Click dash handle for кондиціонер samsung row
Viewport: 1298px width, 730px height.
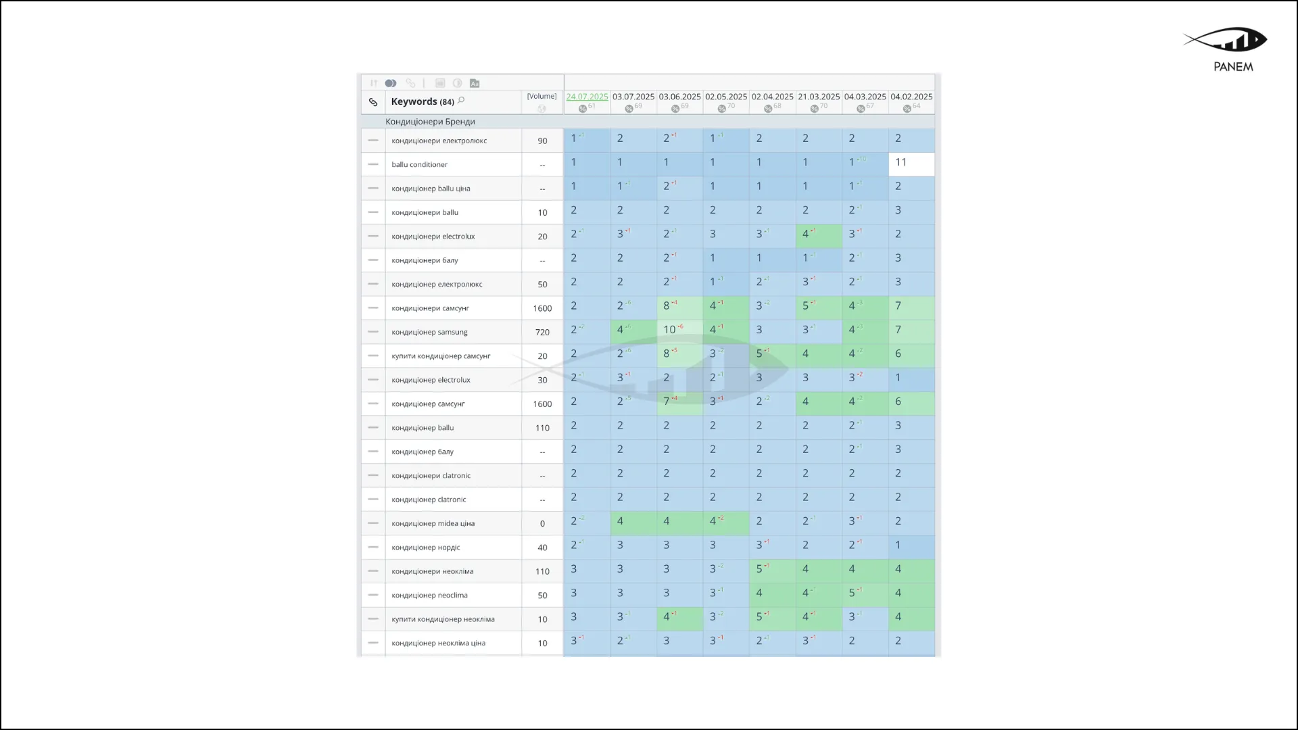point(373,332)
